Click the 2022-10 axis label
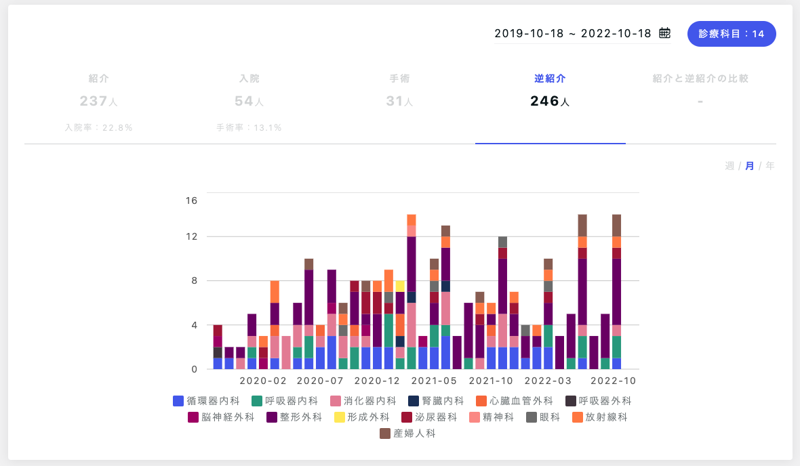This screenshot has width=800, height=466. point(614,381)
